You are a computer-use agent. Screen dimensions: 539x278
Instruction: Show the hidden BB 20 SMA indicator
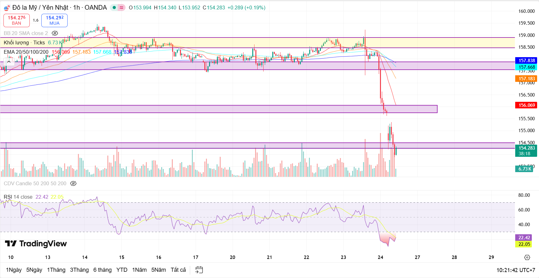55,33
